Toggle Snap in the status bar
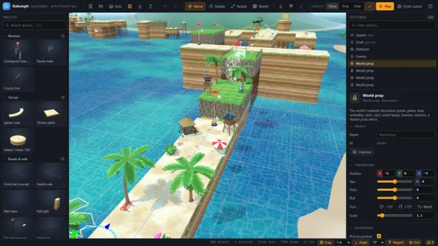Viewport: 438px width, 246px height. point(326,243)
